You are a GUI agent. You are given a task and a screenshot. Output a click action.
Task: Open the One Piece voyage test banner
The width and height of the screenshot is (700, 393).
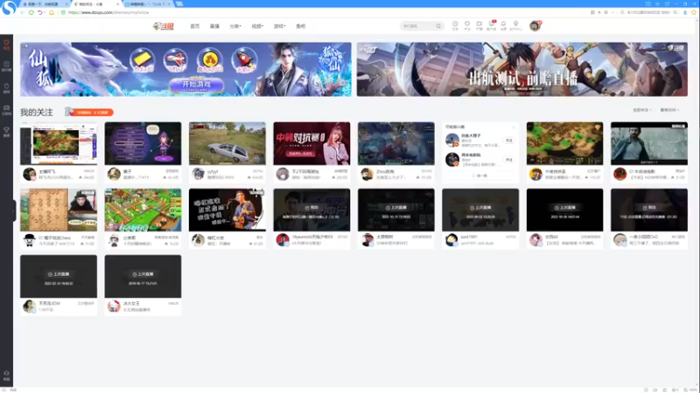(x=521, y=70)
